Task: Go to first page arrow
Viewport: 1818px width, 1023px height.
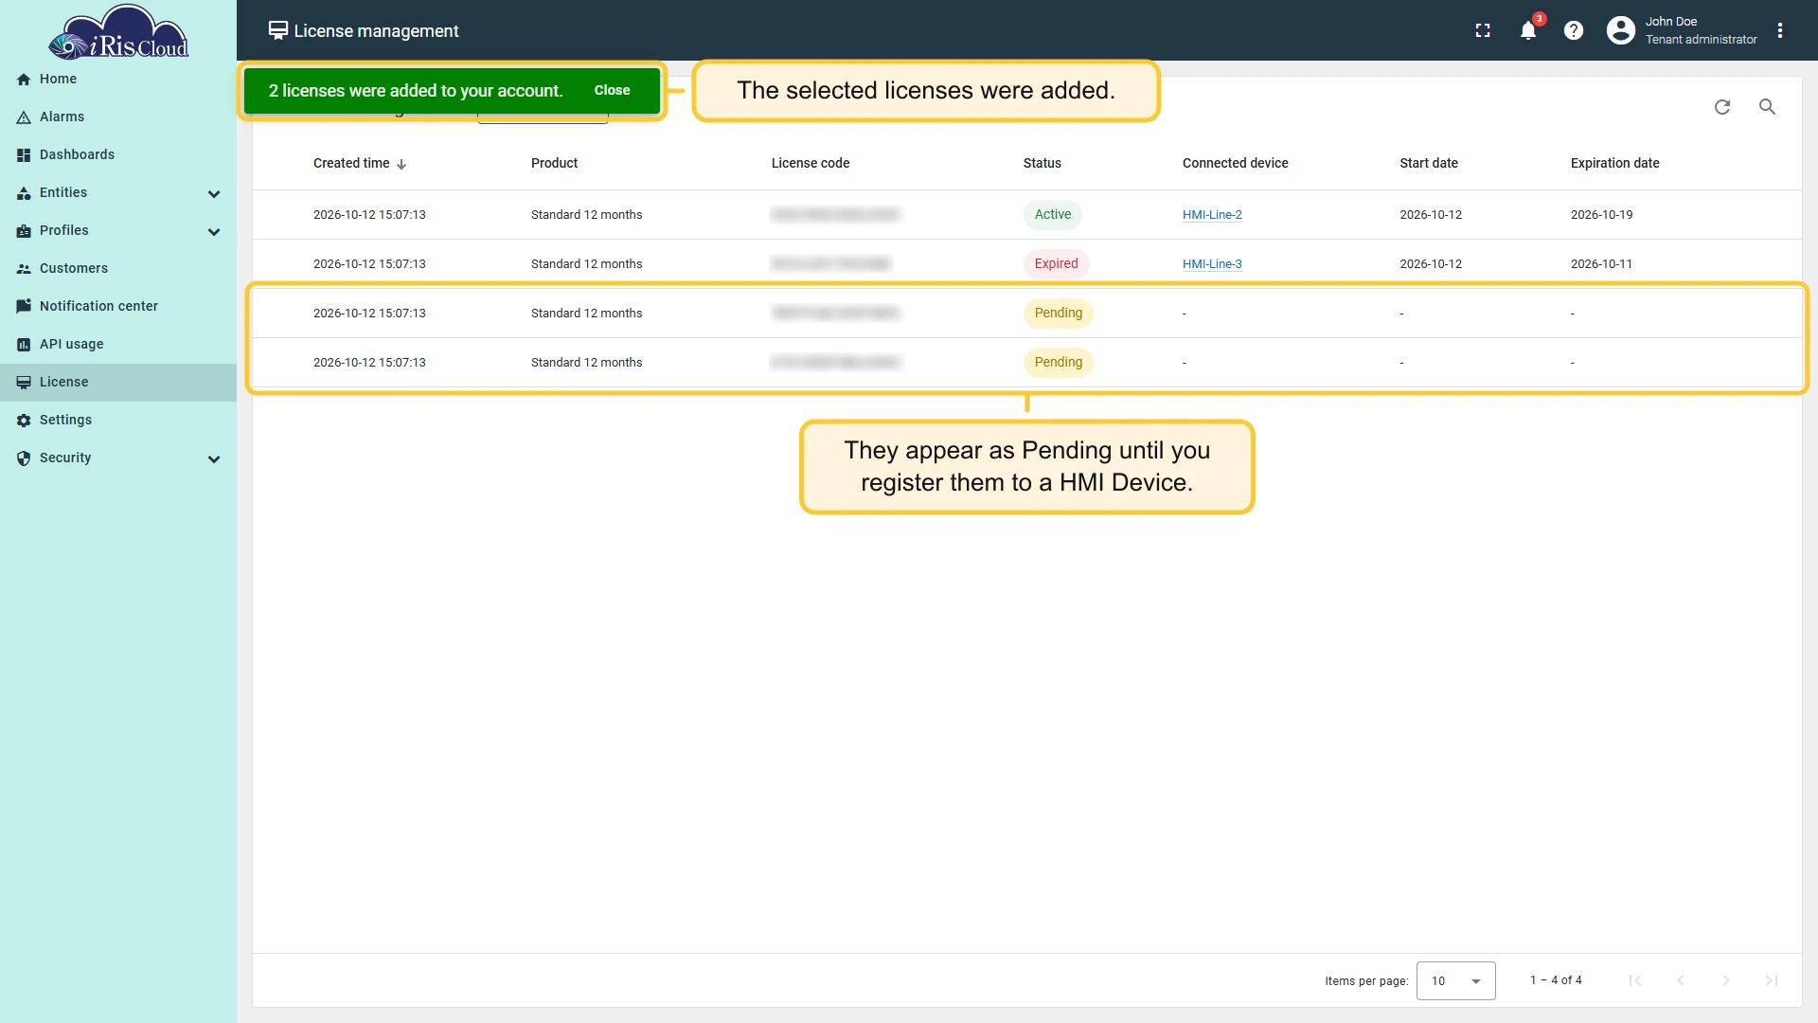Action: pyautogui.click(x=1635, y=980)
